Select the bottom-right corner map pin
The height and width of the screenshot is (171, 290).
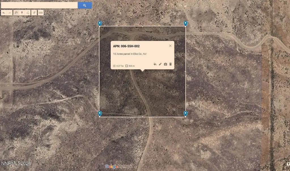pyautogui.click(x=185, y=113)
